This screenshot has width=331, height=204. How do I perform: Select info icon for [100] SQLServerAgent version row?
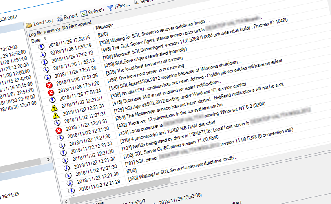(x=46, y=70)
